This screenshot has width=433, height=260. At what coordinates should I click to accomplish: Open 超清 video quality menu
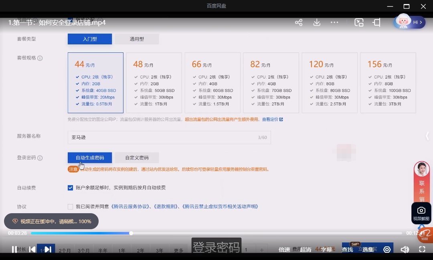306,250
